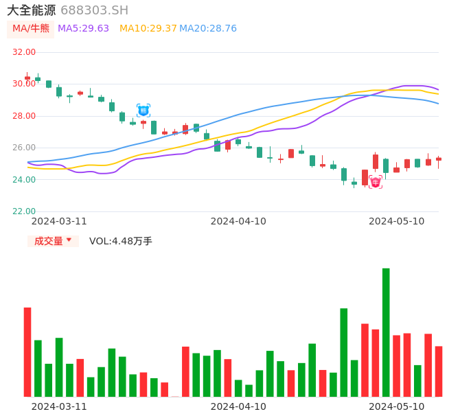Click the 大全能源 stock name title
The image size is (471, 416).
32,10
